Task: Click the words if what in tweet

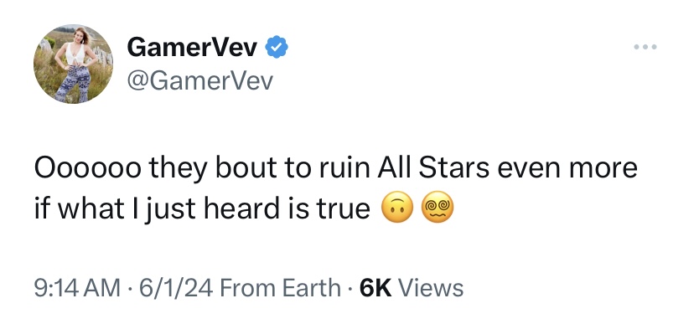Action: tap(79, 208)
